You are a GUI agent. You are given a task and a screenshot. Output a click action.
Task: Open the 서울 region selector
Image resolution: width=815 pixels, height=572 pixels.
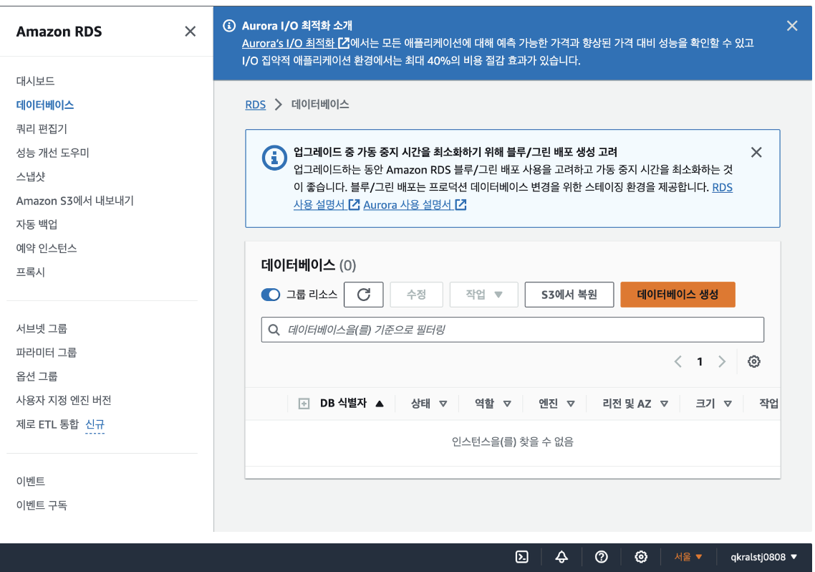click(x=688, y=557)
